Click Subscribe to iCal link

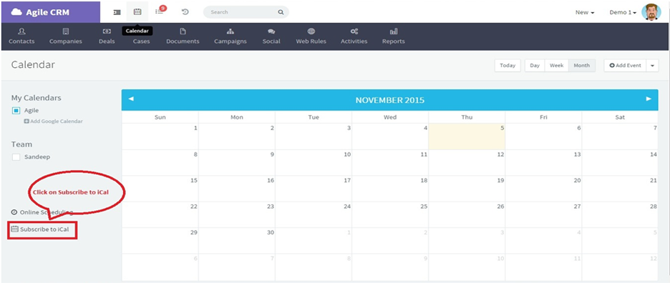40,229
